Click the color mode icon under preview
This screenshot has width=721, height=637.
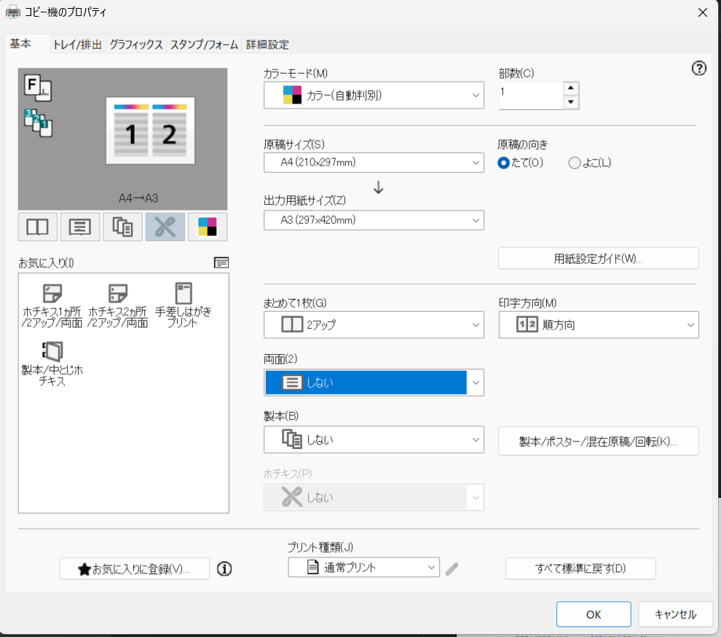click(x=208, y=227)
